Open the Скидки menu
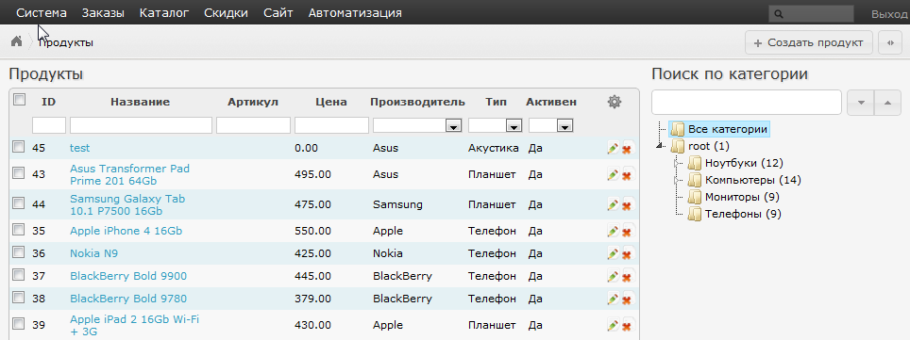 pyautogui.click(x=227, y=13)
